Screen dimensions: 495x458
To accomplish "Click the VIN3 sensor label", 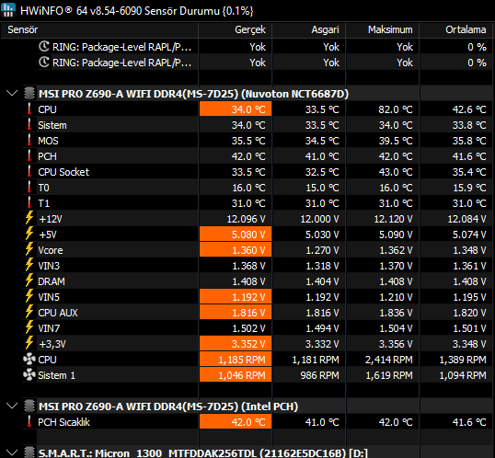I will coord(49,266).
